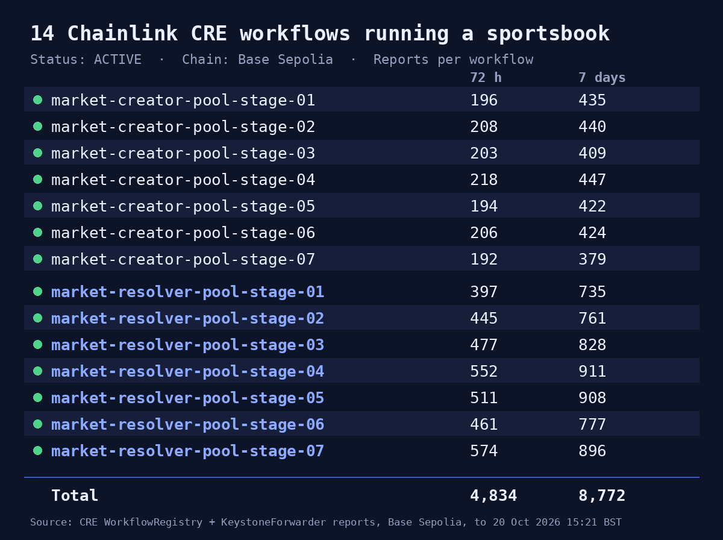Open the market-resolver-pool-stage-02 link
The image size is (723, 540).
coord(187,319)
